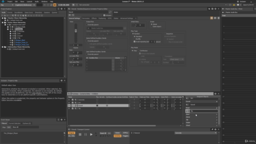This screenshot has width=256, height=144.
Task: Select the Sequence play type
Action: click(165, 34)
